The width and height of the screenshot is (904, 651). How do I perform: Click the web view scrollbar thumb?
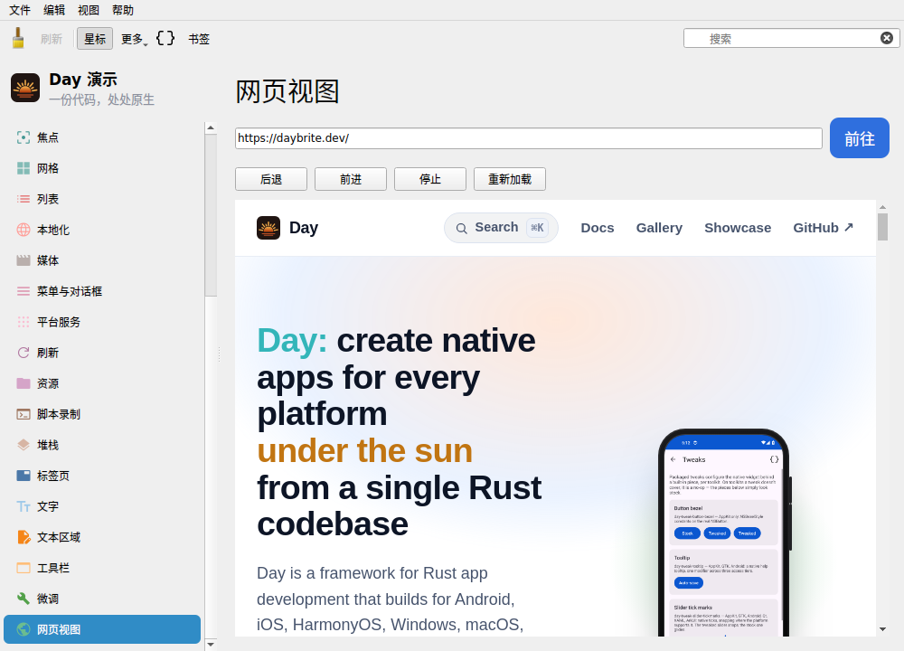click(x=882, y=227)
